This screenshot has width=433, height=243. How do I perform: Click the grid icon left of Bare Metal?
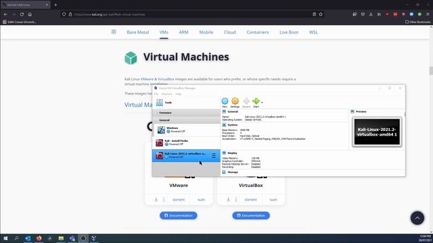[x=114, y=32]
